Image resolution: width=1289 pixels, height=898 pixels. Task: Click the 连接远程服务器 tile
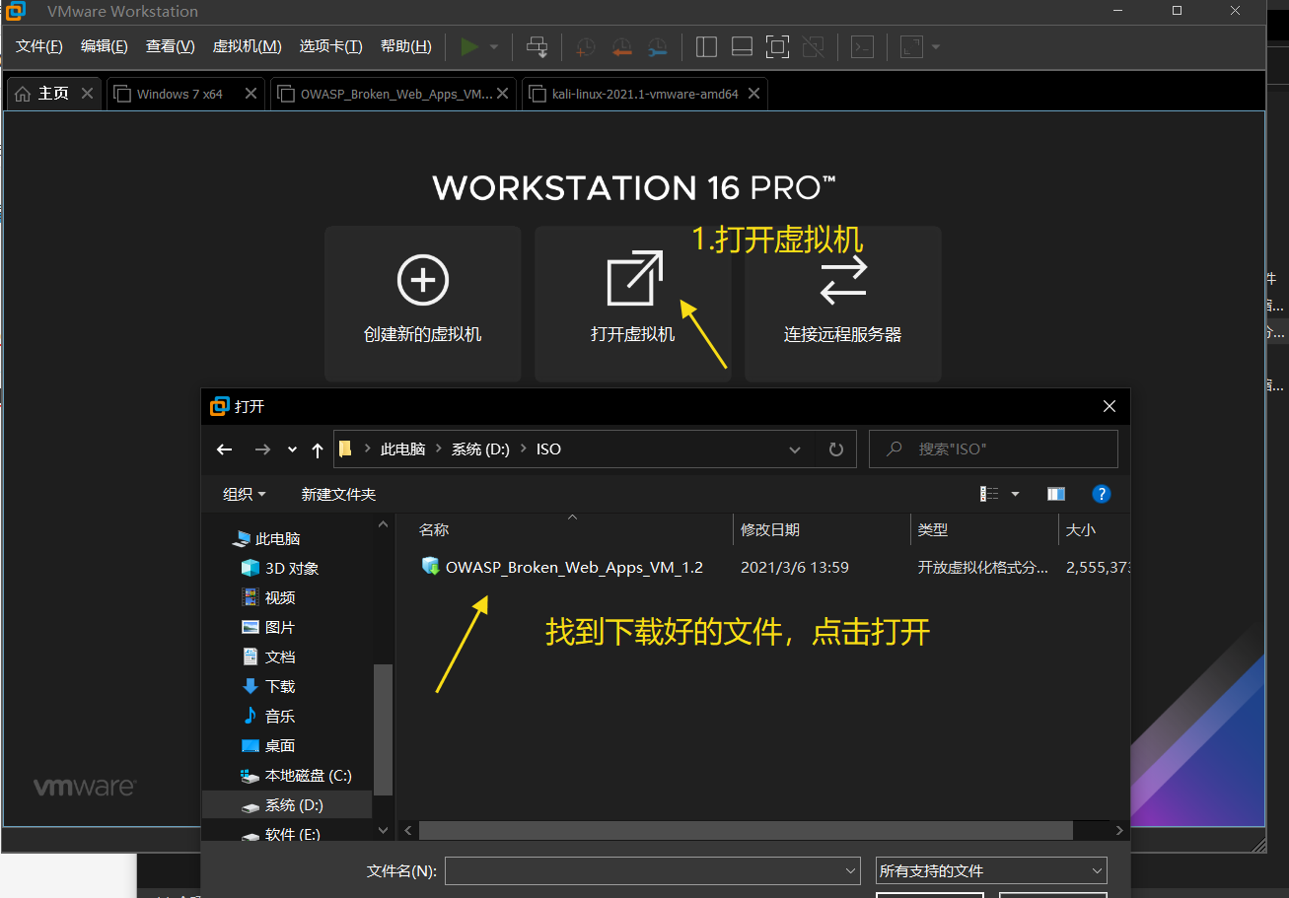tap(843, 304)
